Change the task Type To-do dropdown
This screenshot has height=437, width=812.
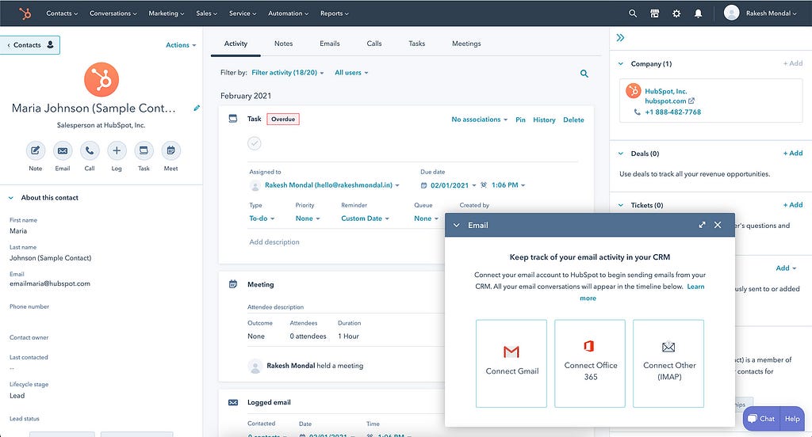click(x=262, y=218)
